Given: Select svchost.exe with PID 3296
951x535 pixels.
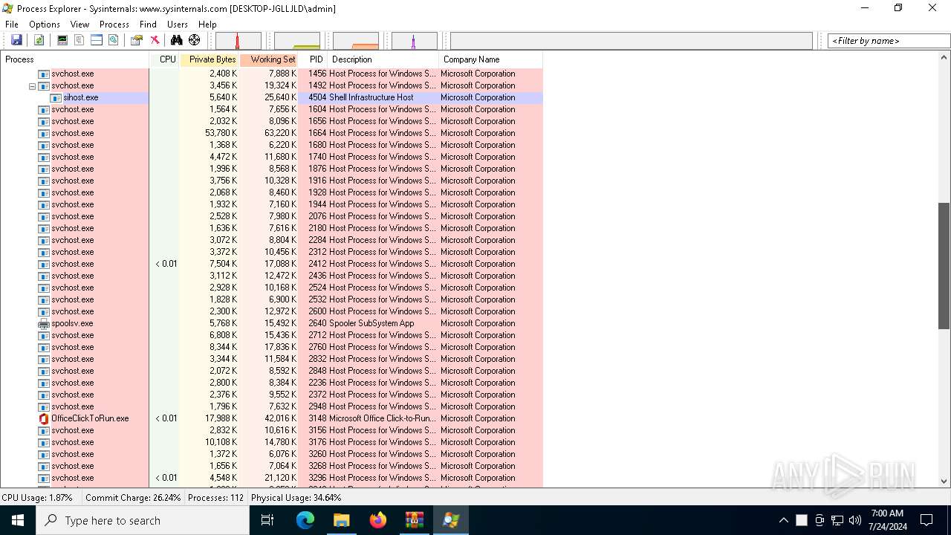Looking at the screenshot, I should [x=271, y=478].
